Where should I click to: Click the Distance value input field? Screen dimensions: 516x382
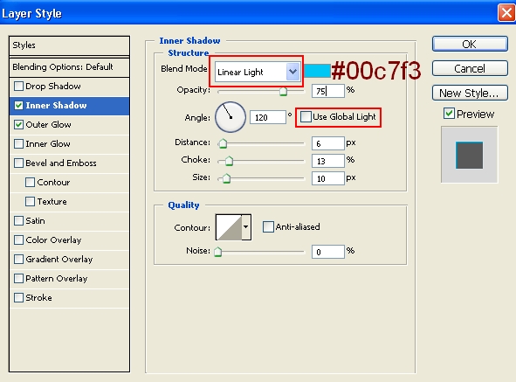click(328, 143)
